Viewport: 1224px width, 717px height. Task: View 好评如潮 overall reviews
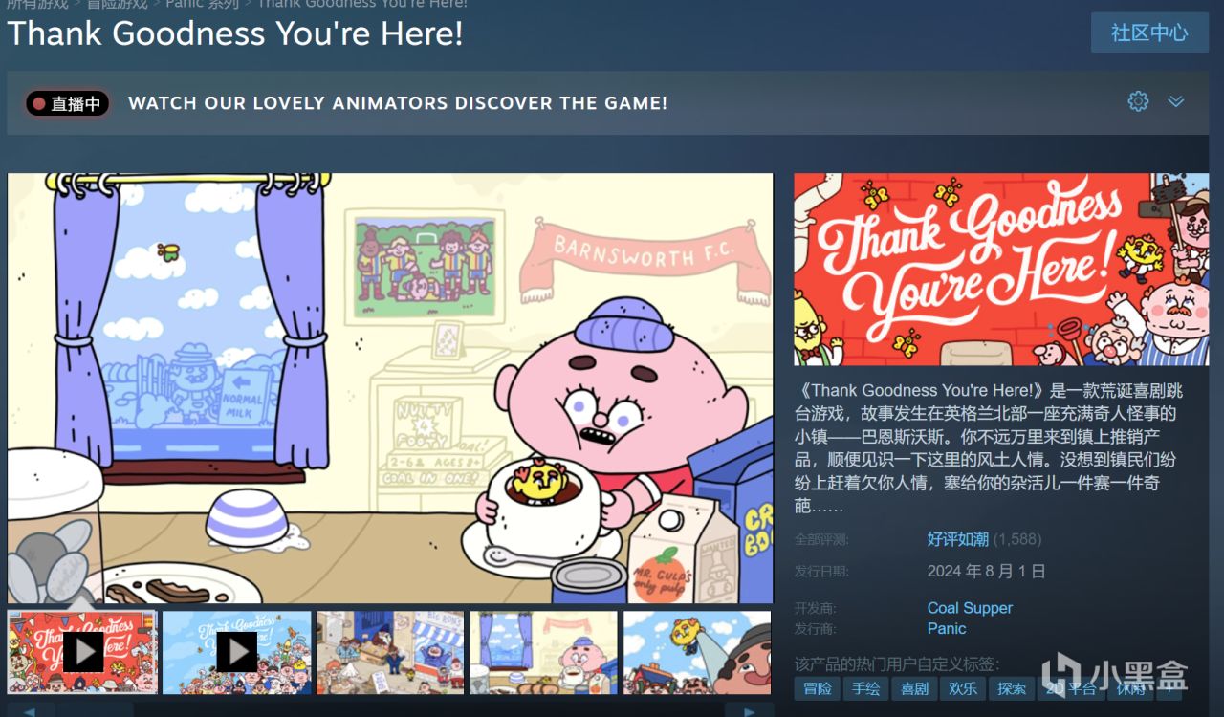[958, 539]
